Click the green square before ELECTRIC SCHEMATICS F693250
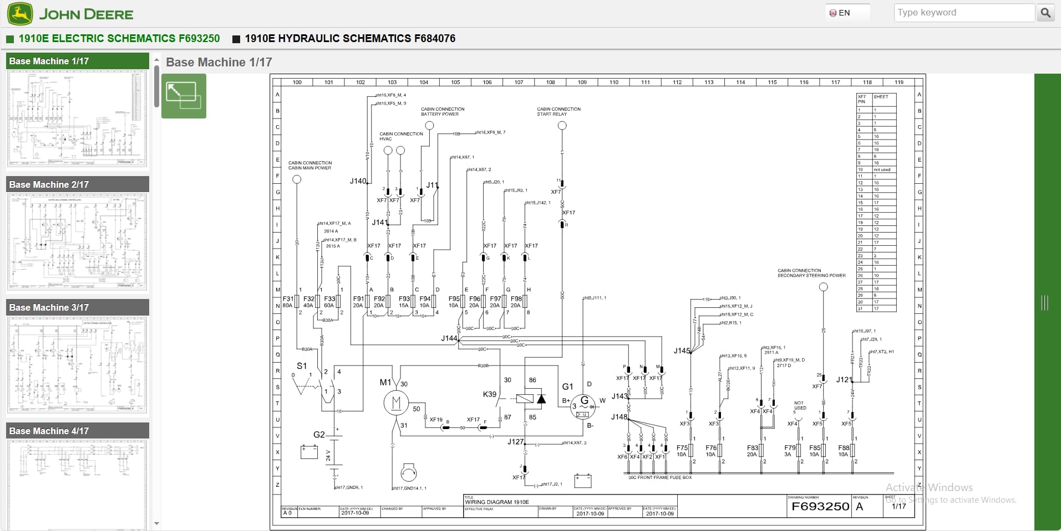 pos(9,39)
